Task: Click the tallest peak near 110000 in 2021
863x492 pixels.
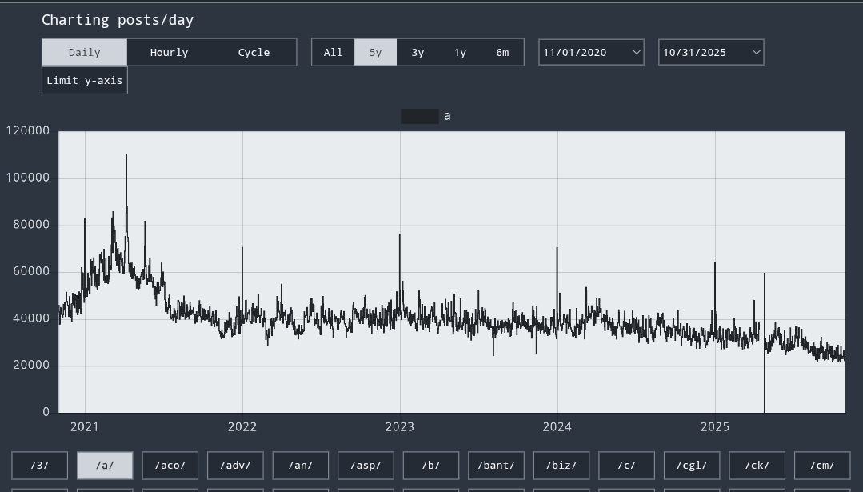Action: [x=126, y=156]
